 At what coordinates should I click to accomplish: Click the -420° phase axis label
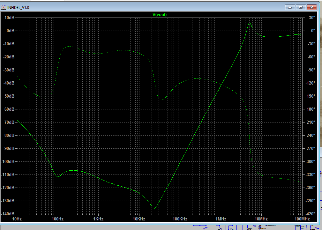point(310,214)
